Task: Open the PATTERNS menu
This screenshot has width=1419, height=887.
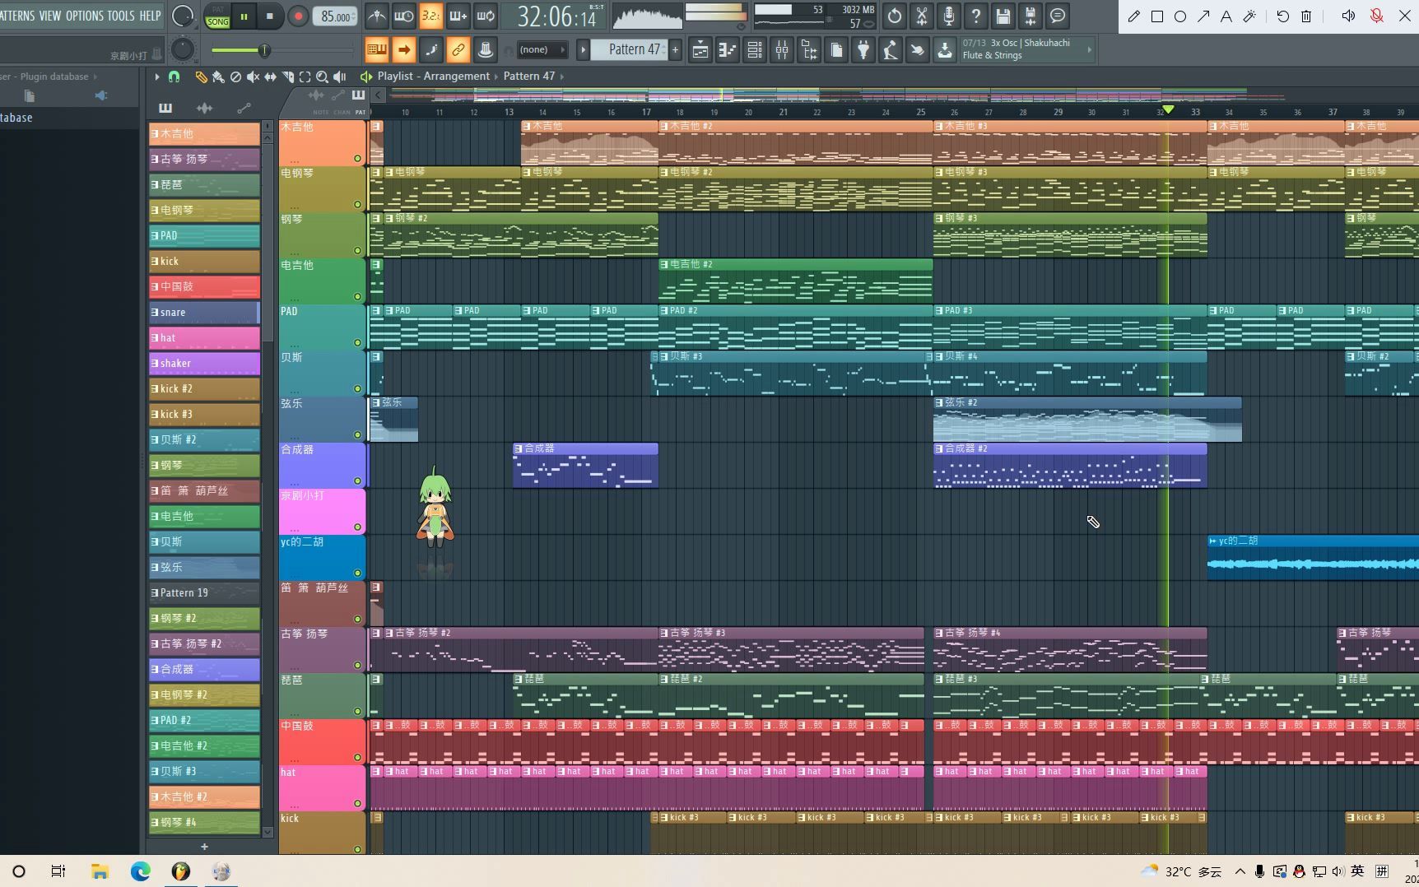Action: 17,16
